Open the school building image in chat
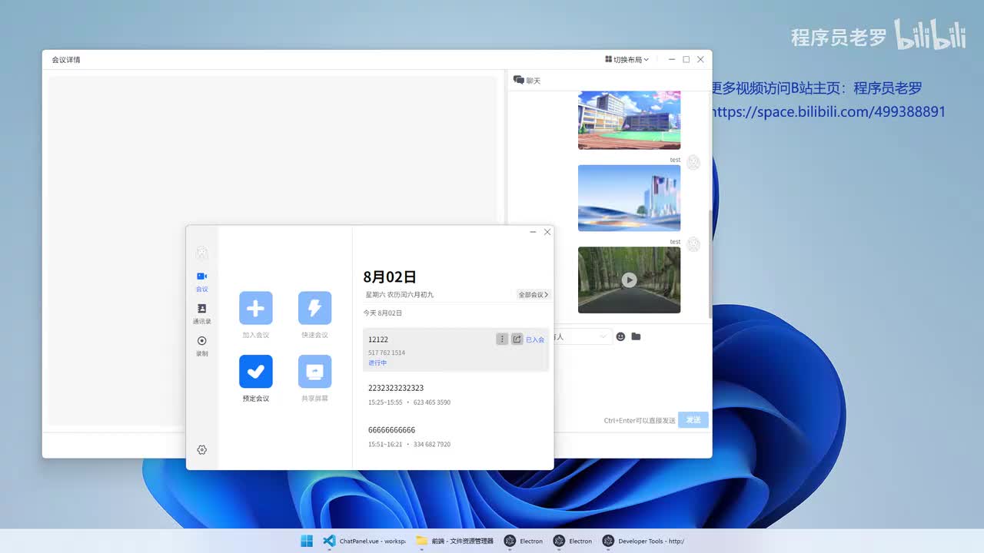This screenshot has height=553, width=984. click(x=629, y=120)
